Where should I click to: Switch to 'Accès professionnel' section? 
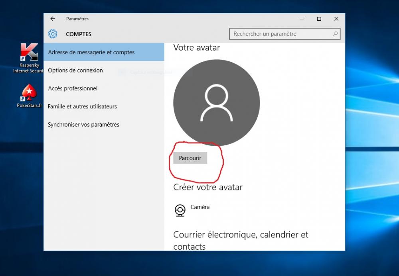click(x=73, y=88)
